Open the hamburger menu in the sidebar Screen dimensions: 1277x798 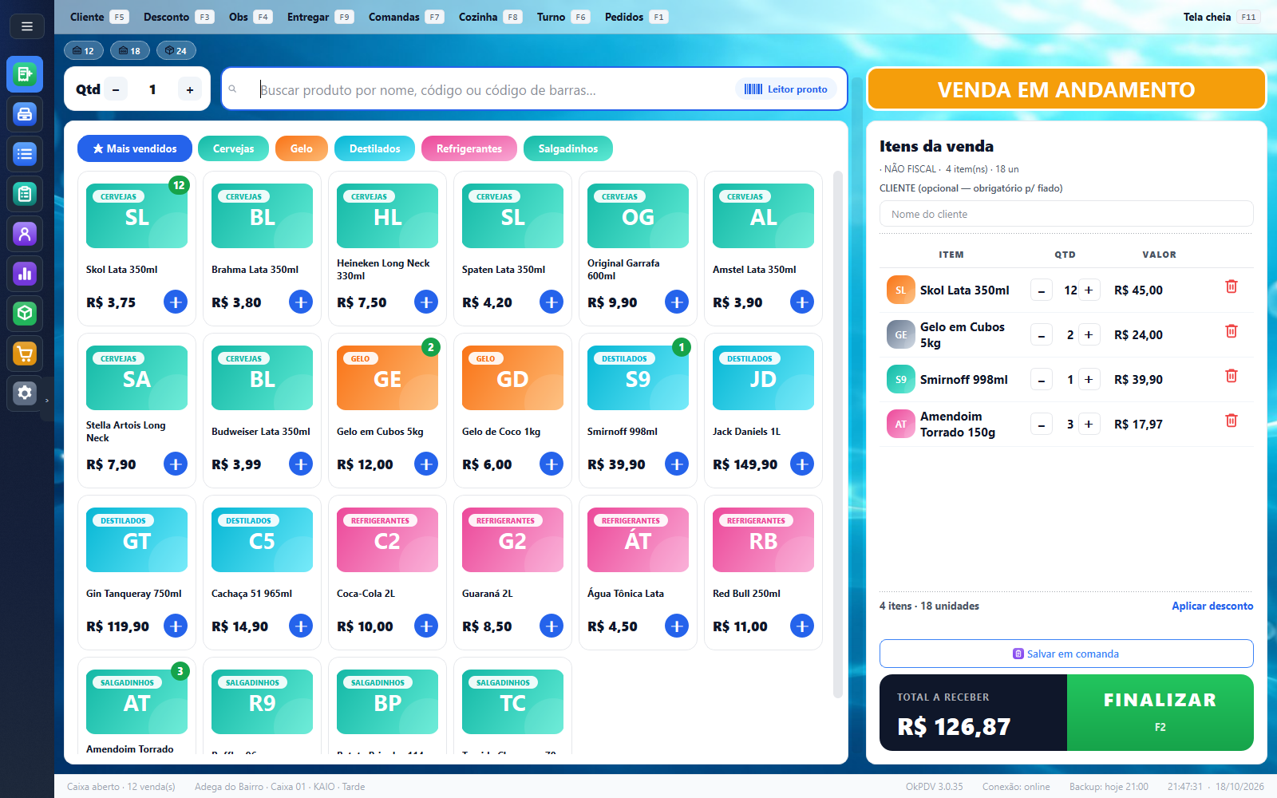(x=26, y=26)
